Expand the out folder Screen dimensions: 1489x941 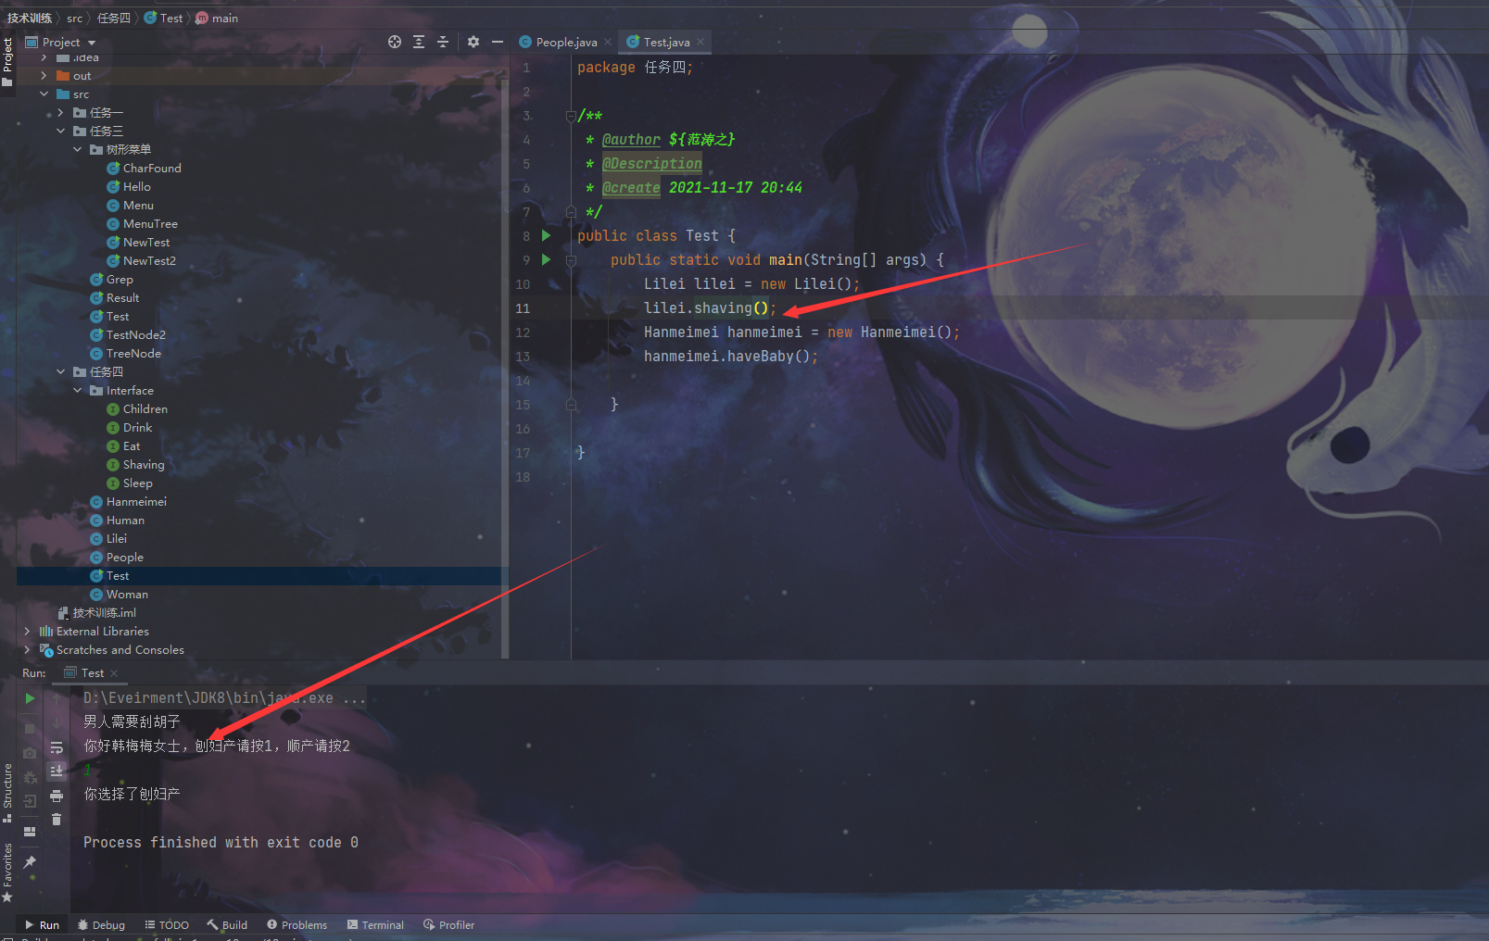(x=44, y=76)
